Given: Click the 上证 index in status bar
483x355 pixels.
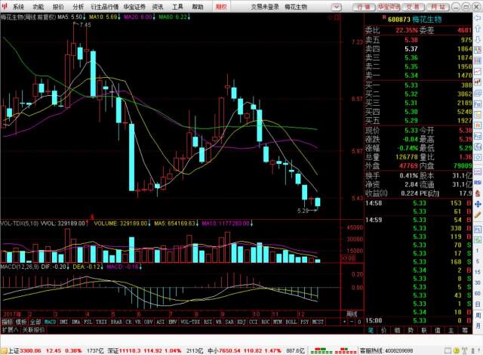Looking at the screenshot, I should coord(9,350).
